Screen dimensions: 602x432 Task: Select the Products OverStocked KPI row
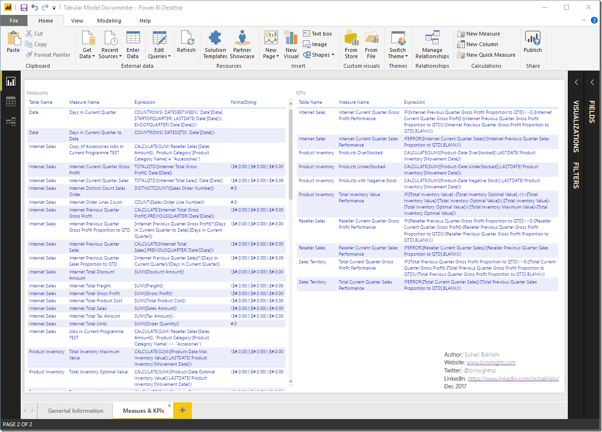(427, 156)
